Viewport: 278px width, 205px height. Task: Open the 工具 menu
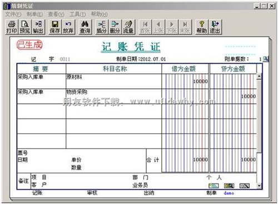coord(78,14)
